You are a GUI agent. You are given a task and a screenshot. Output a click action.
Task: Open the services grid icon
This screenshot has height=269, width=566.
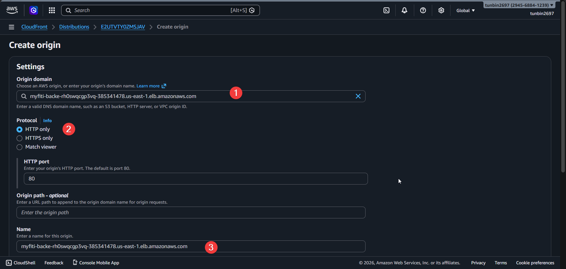point(52,10)
